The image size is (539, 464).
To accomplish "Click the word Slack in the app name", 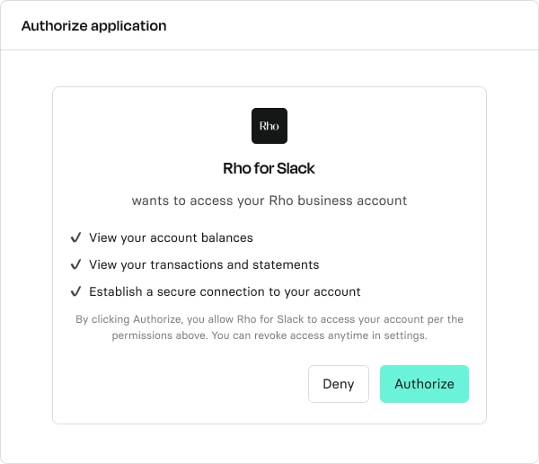I will pos(296,168).
